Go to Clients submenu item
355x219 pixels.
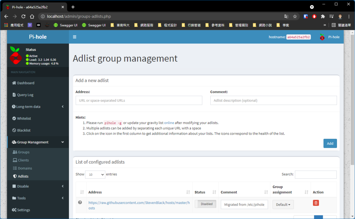coord(38,160)
